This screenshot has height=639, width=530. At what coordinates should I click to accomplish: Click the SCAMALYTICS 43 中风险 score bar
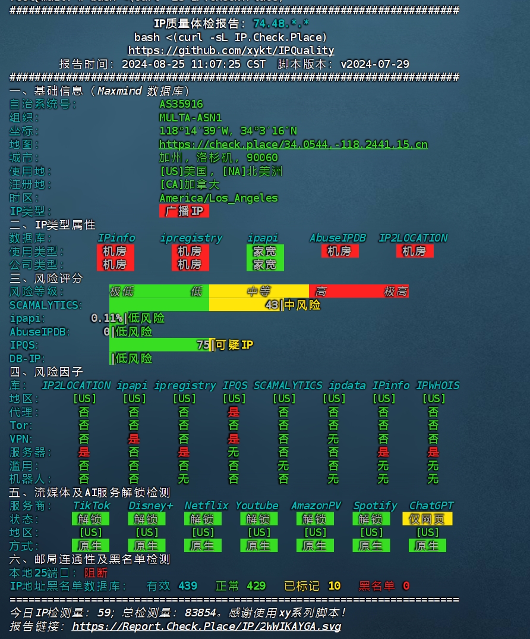(215, 305)
